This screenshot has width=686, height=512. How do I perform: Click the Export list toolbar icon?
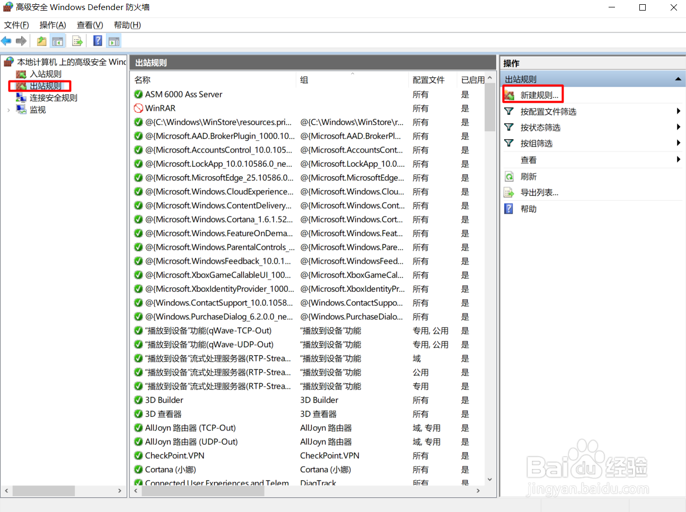77,41
